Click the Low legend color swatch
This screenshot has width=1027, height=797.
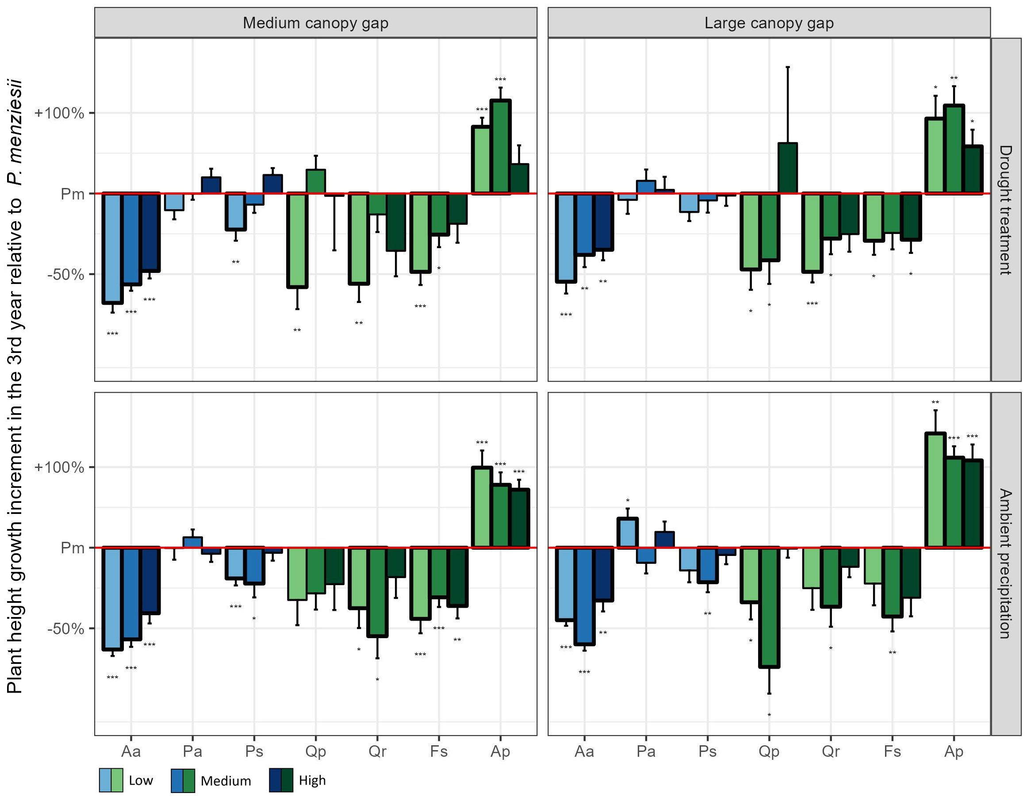[111, 780]
